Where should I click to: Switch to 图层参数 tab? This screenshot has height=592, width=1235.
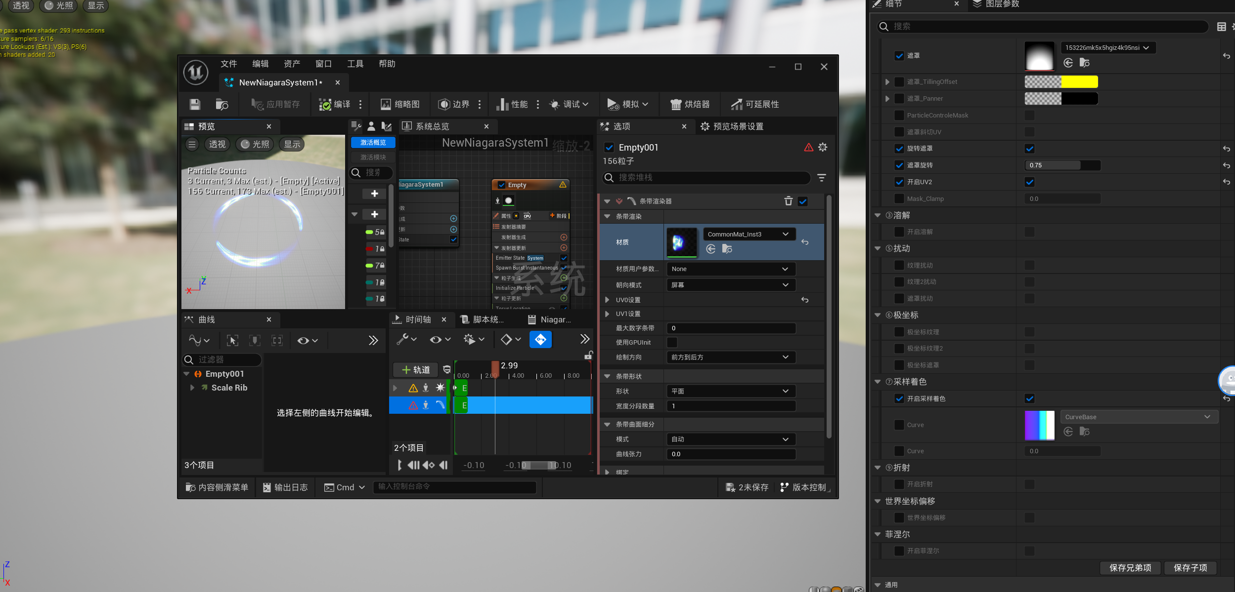[x=997, y=4]
